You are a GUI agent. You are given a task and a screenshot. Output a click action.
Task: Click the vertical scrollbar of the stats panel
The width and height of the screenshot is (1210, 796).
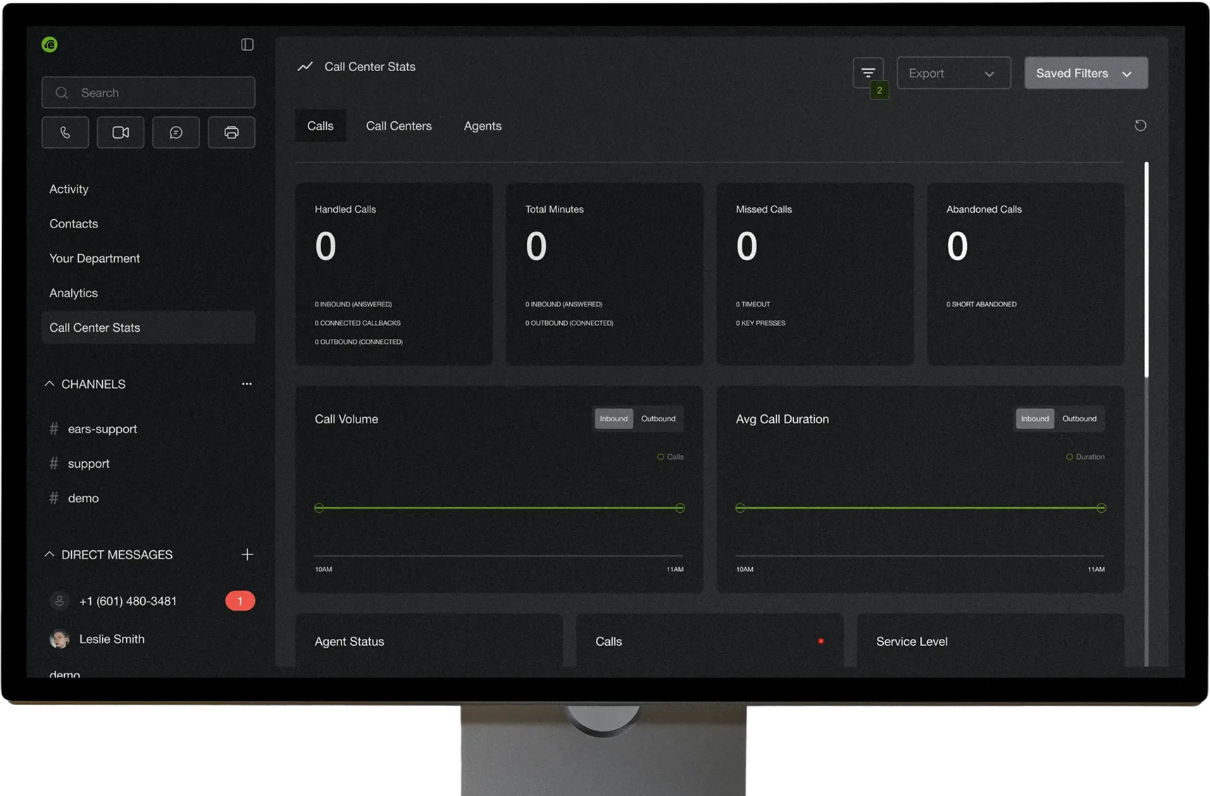pyautogui.click(x=1147, y=270)
